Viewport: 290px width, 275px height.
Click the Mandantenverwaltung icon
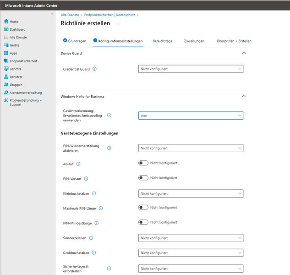(6, 93)
